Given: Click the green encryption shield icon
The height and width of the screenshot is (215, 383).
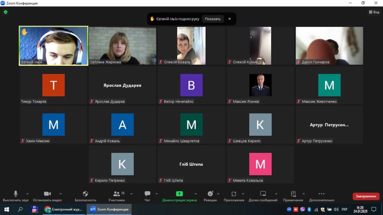Looking at the screenshot, I should pos(5,12).
